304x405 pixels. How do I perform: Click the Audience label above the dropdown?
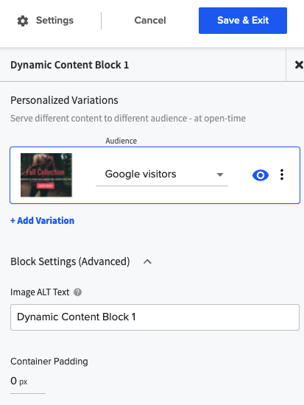click(121, 141)
